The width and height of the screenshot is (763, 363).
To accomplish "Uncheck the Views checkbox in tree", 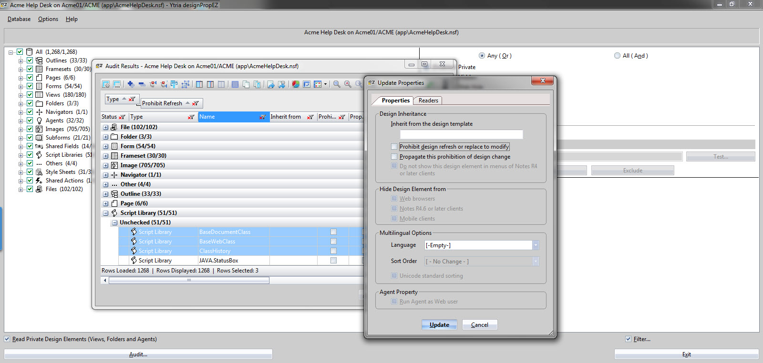I will click(x=30, y=95).
